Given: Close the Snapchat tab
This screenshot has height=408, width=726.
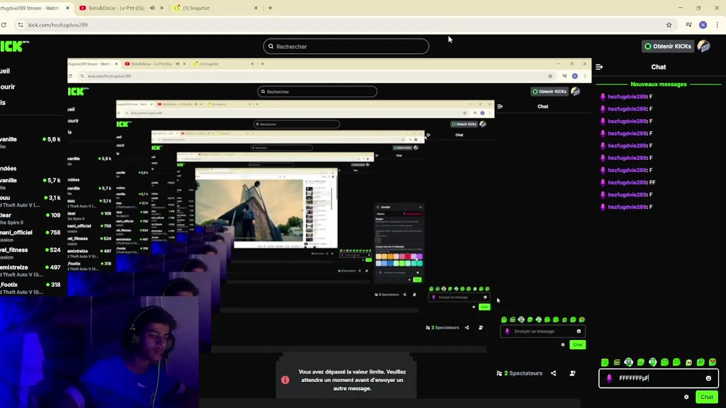Looking at the screenshot, I should 255,8.
